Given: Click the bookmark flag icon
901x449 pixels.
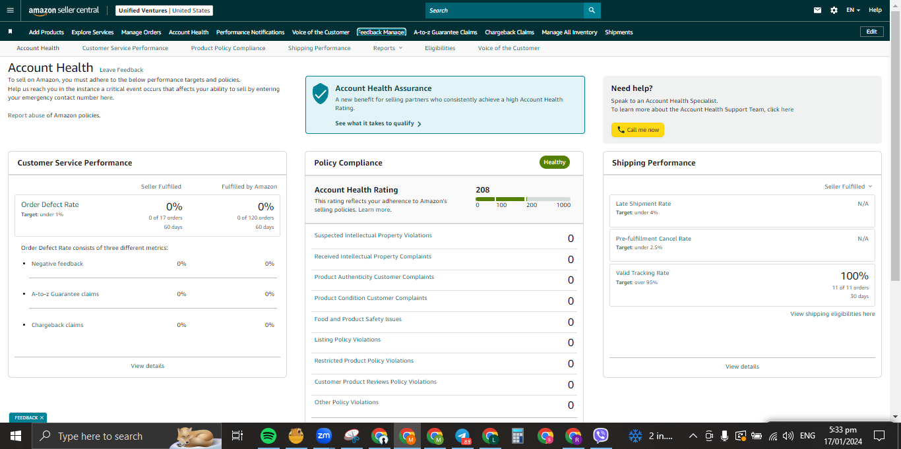Looking at the screenshot, I should point(10,32).
